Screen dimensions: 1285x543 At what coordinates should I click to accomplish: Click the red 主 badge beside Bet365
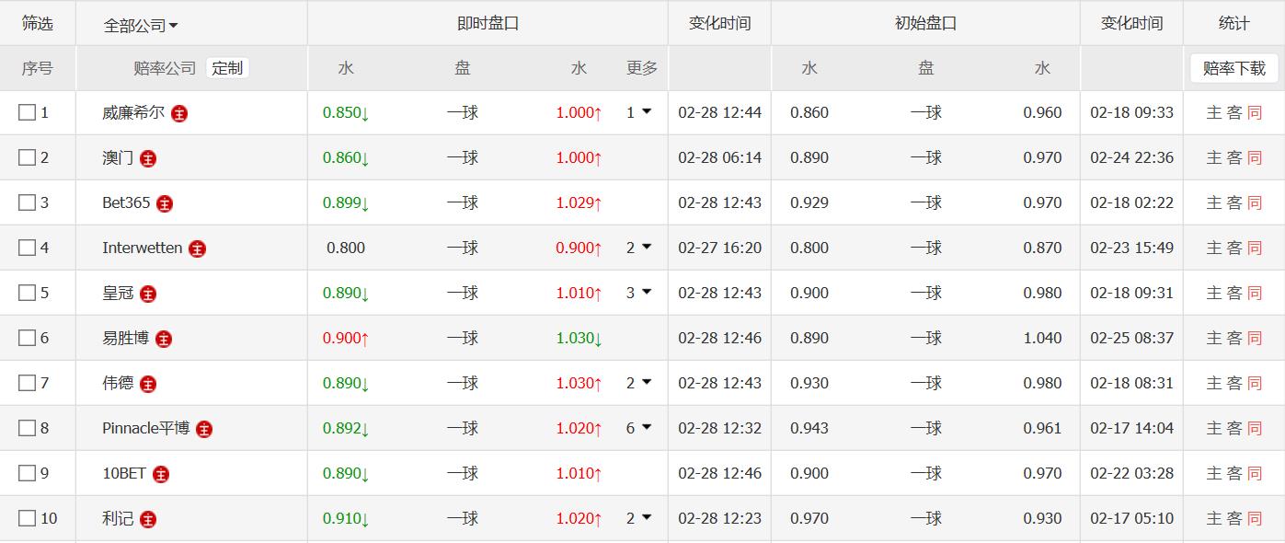point(165,204)
